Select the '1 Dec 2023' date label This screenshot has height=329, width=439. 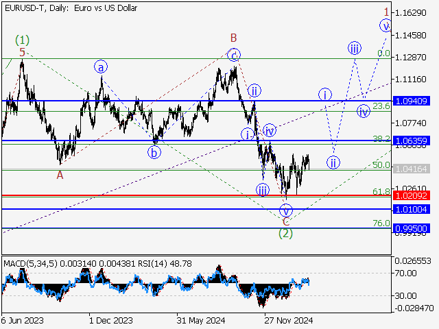(x=112, y=319)
